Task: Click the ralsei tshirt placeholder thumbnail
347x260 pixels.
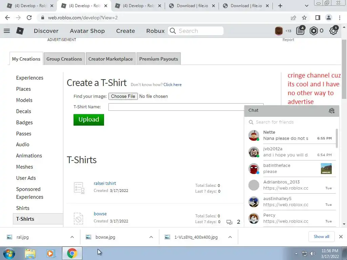Action: (79, 188)
